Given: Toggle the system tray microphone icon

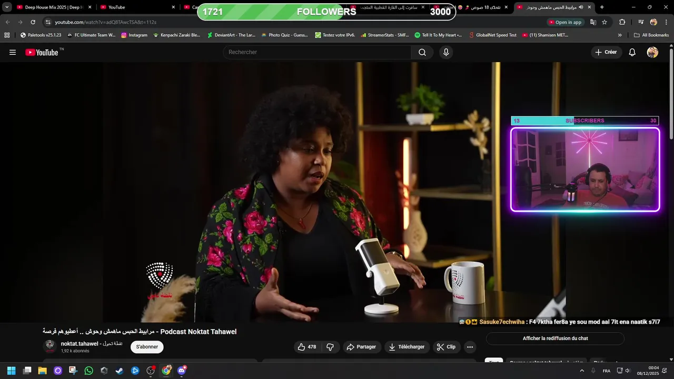Looking at the screenshot, I should (593, 371).
